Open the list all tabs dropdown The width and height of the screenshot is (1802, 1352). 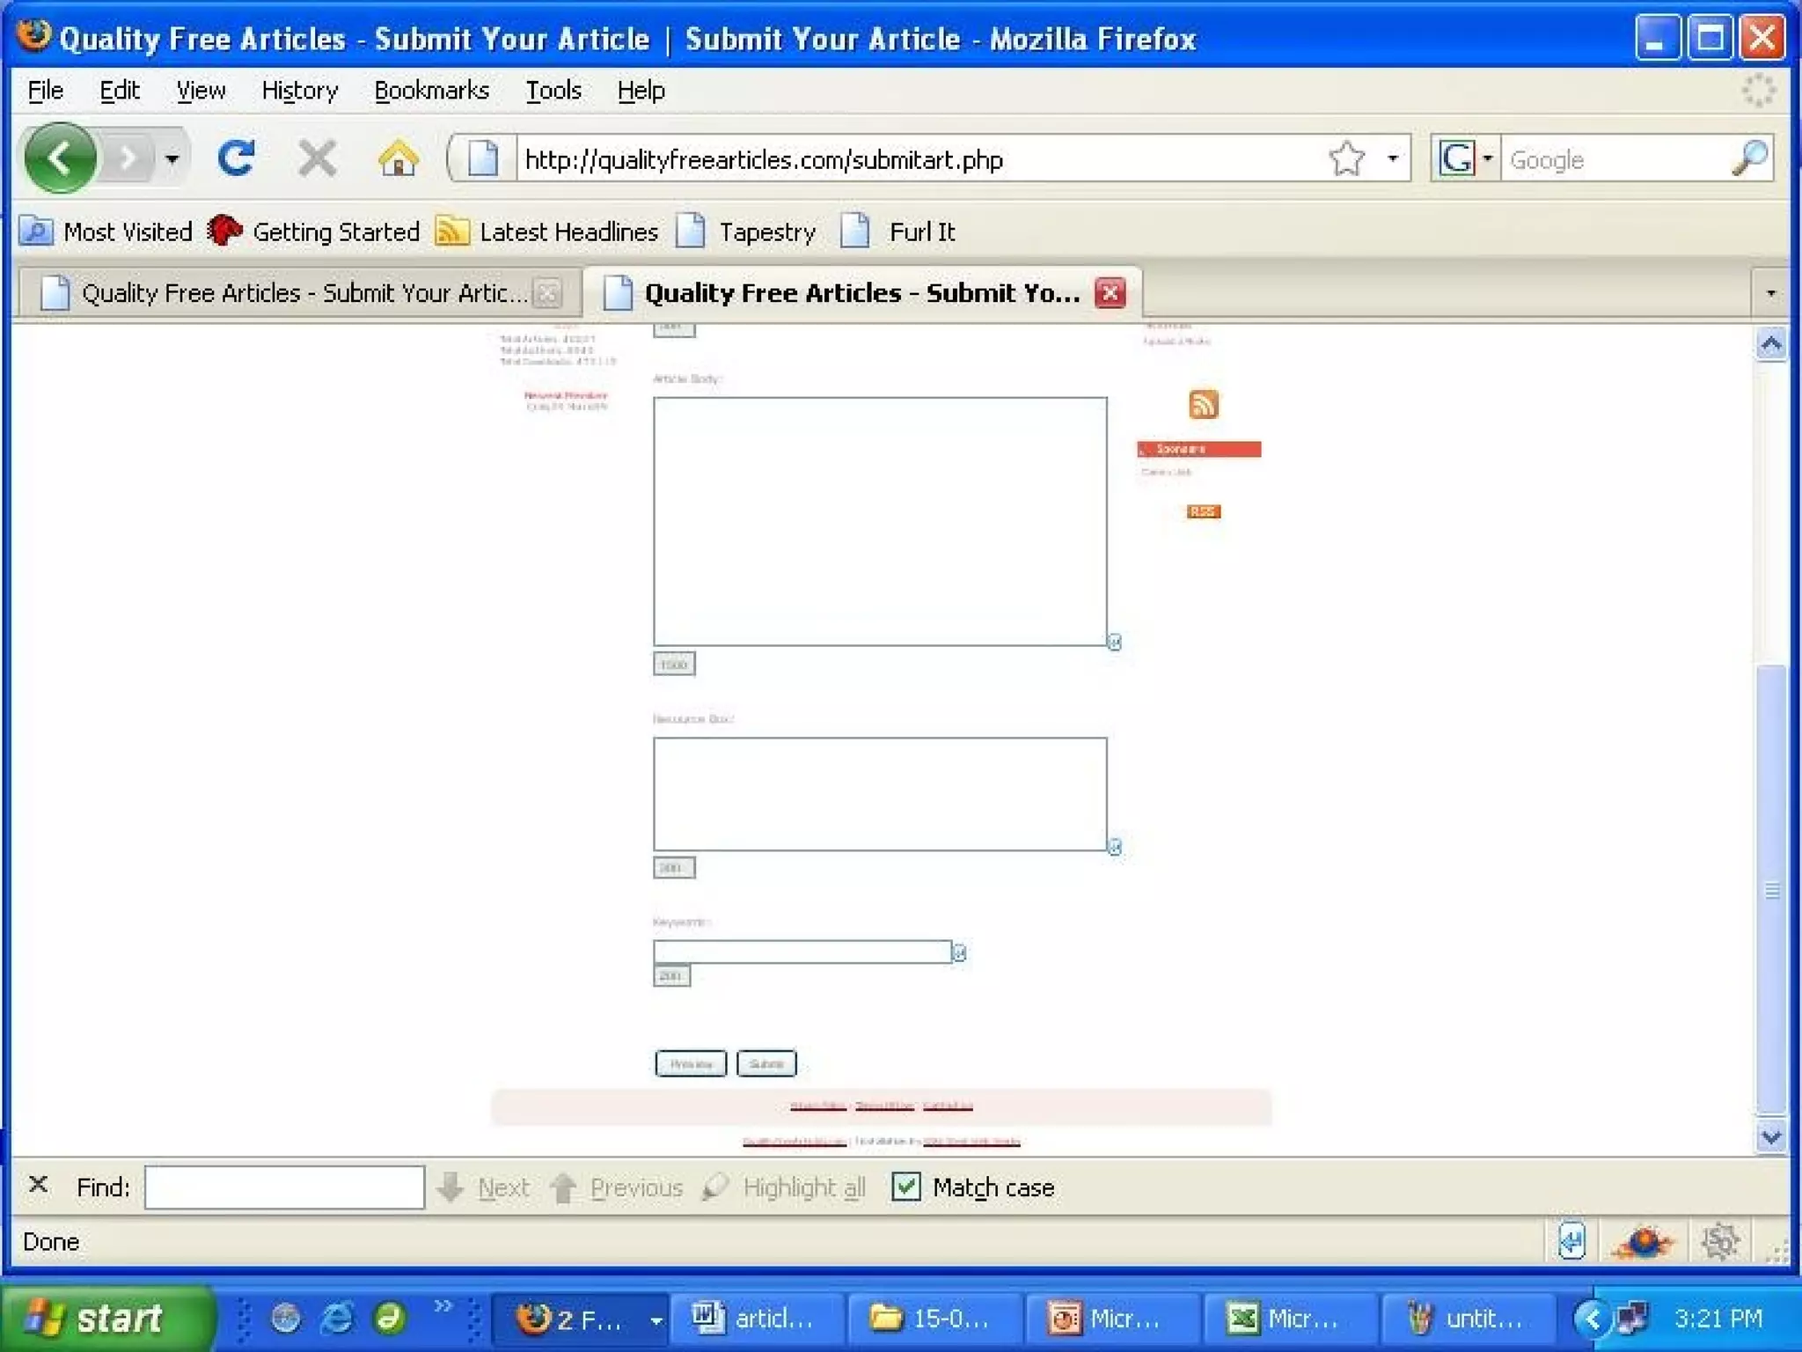click(x=1770, y=293)
